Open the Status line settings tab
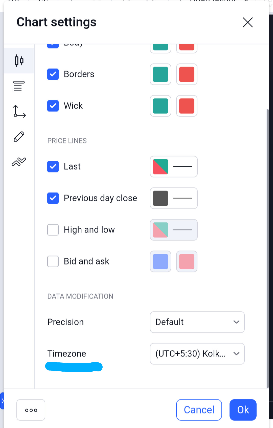273x428 pixels. coord(19,86)
